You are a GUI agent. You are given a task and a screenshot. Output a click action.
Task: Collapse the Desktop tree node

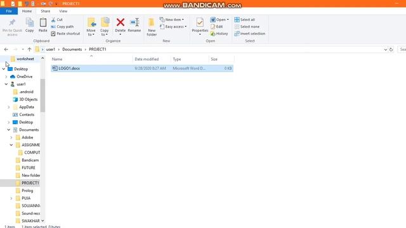[4, 69]
